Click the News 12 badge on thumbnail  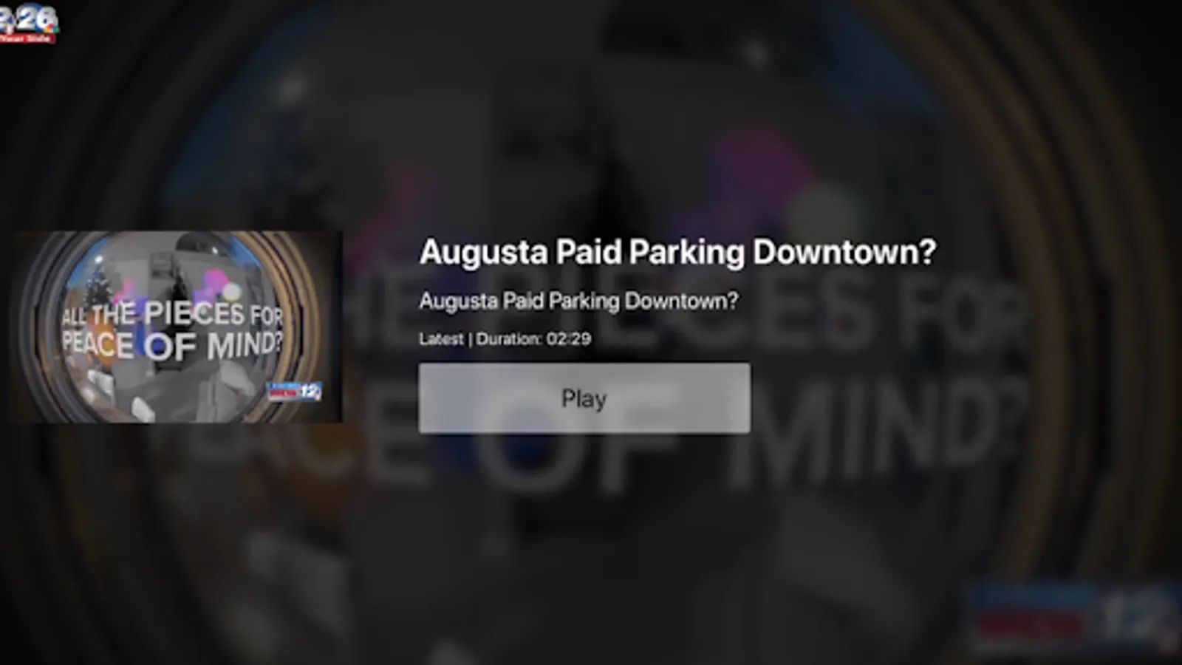(294, 392)
